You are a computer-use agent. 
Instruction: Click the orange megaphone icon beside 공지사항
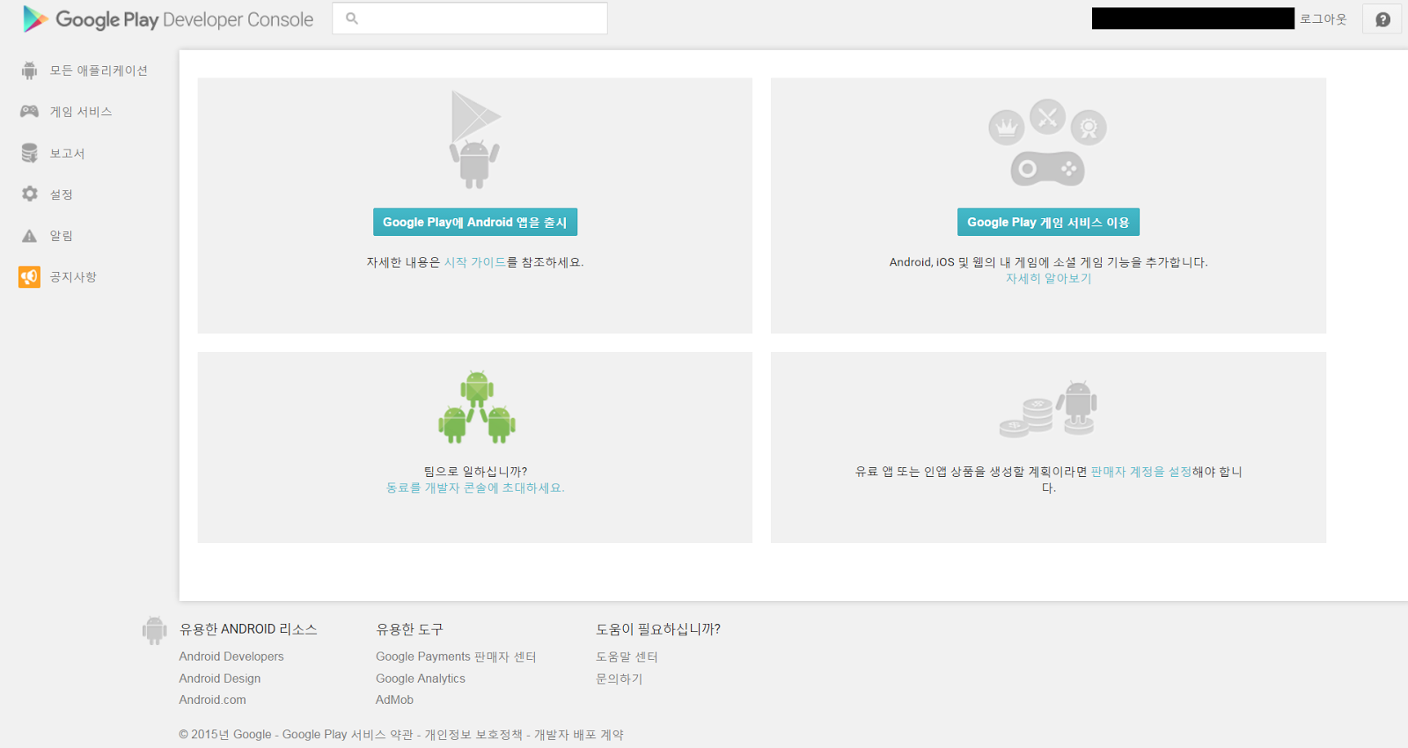(x=29, y=277)
